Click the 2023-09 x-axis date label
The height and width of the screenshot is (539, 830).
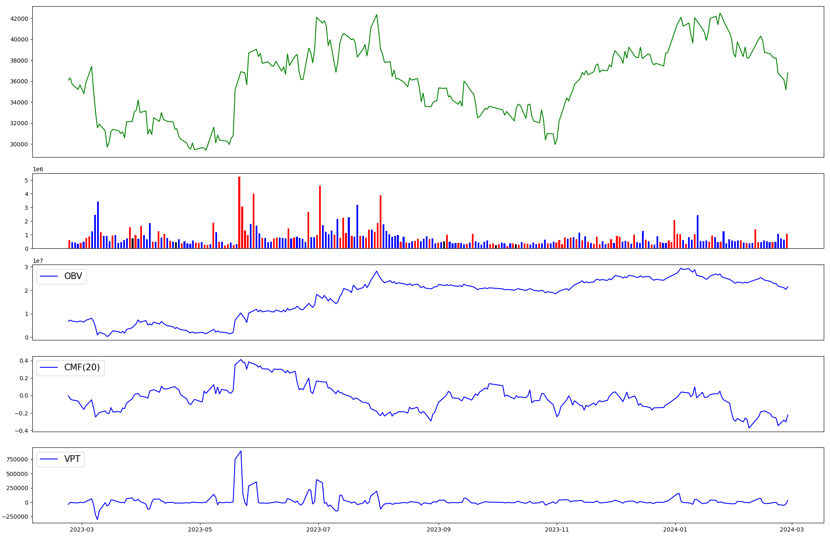tap(439, 529)
